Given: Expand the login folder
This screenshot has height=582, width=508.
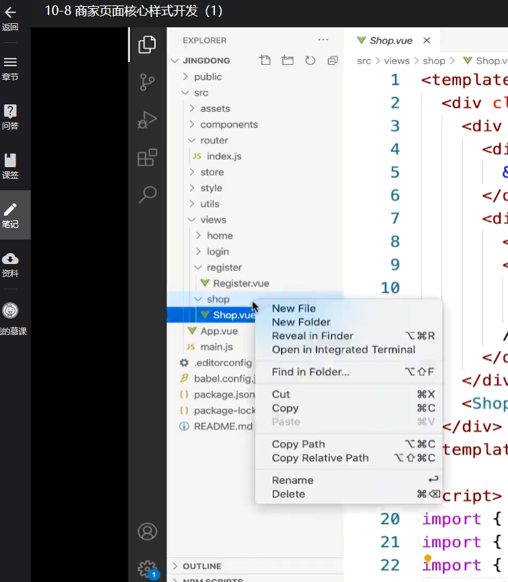Looking at the screenshot, I should click(218, 252).
